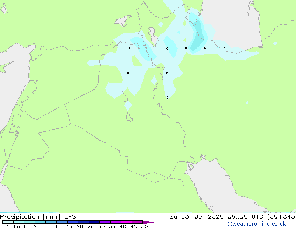
Task: Click the '(00+345)' forecast offset text
Action: point(281,217)
